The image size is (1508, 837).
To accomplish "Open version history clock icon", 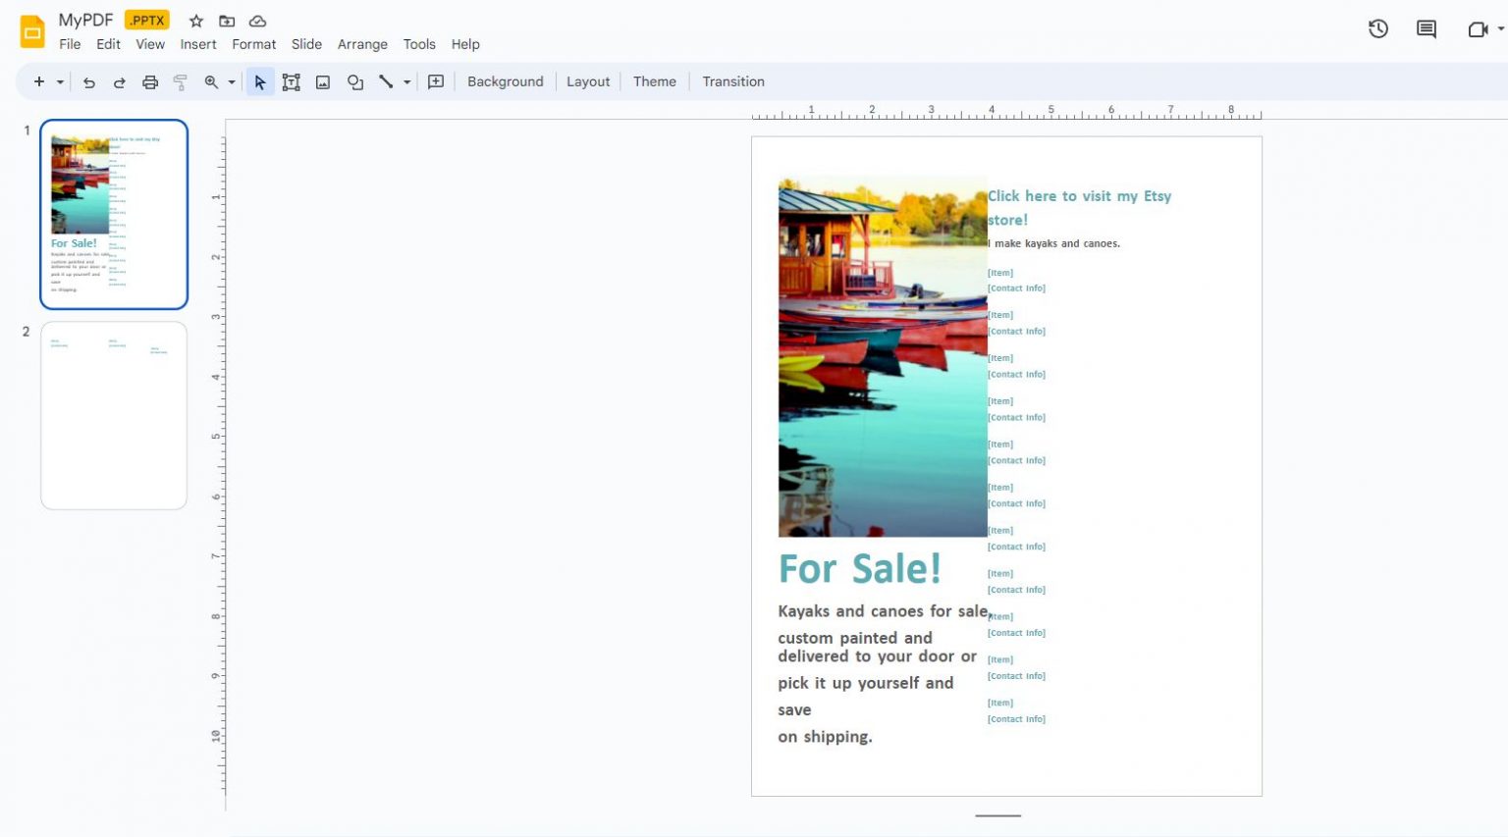I will click(1378, 29).
